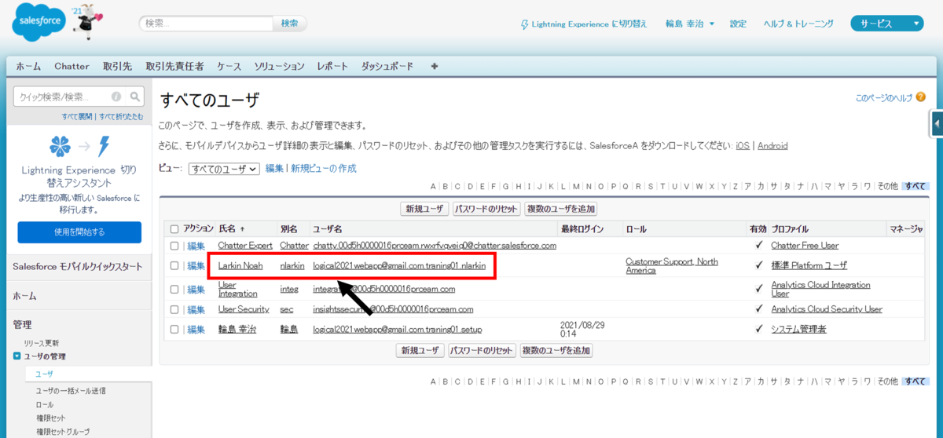Screen dimensions: 943x438
Task: Click the 使用を開始する button
Action: pyautogui.click(x=79, y=232)
